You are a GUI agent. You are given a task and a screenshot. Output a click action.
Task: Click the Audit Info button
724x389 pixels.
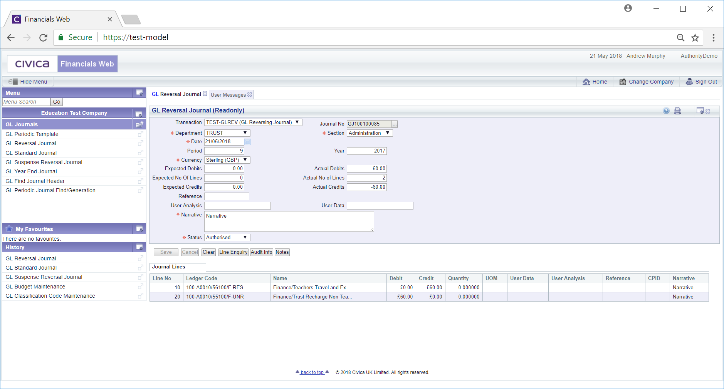click(261, 252)
